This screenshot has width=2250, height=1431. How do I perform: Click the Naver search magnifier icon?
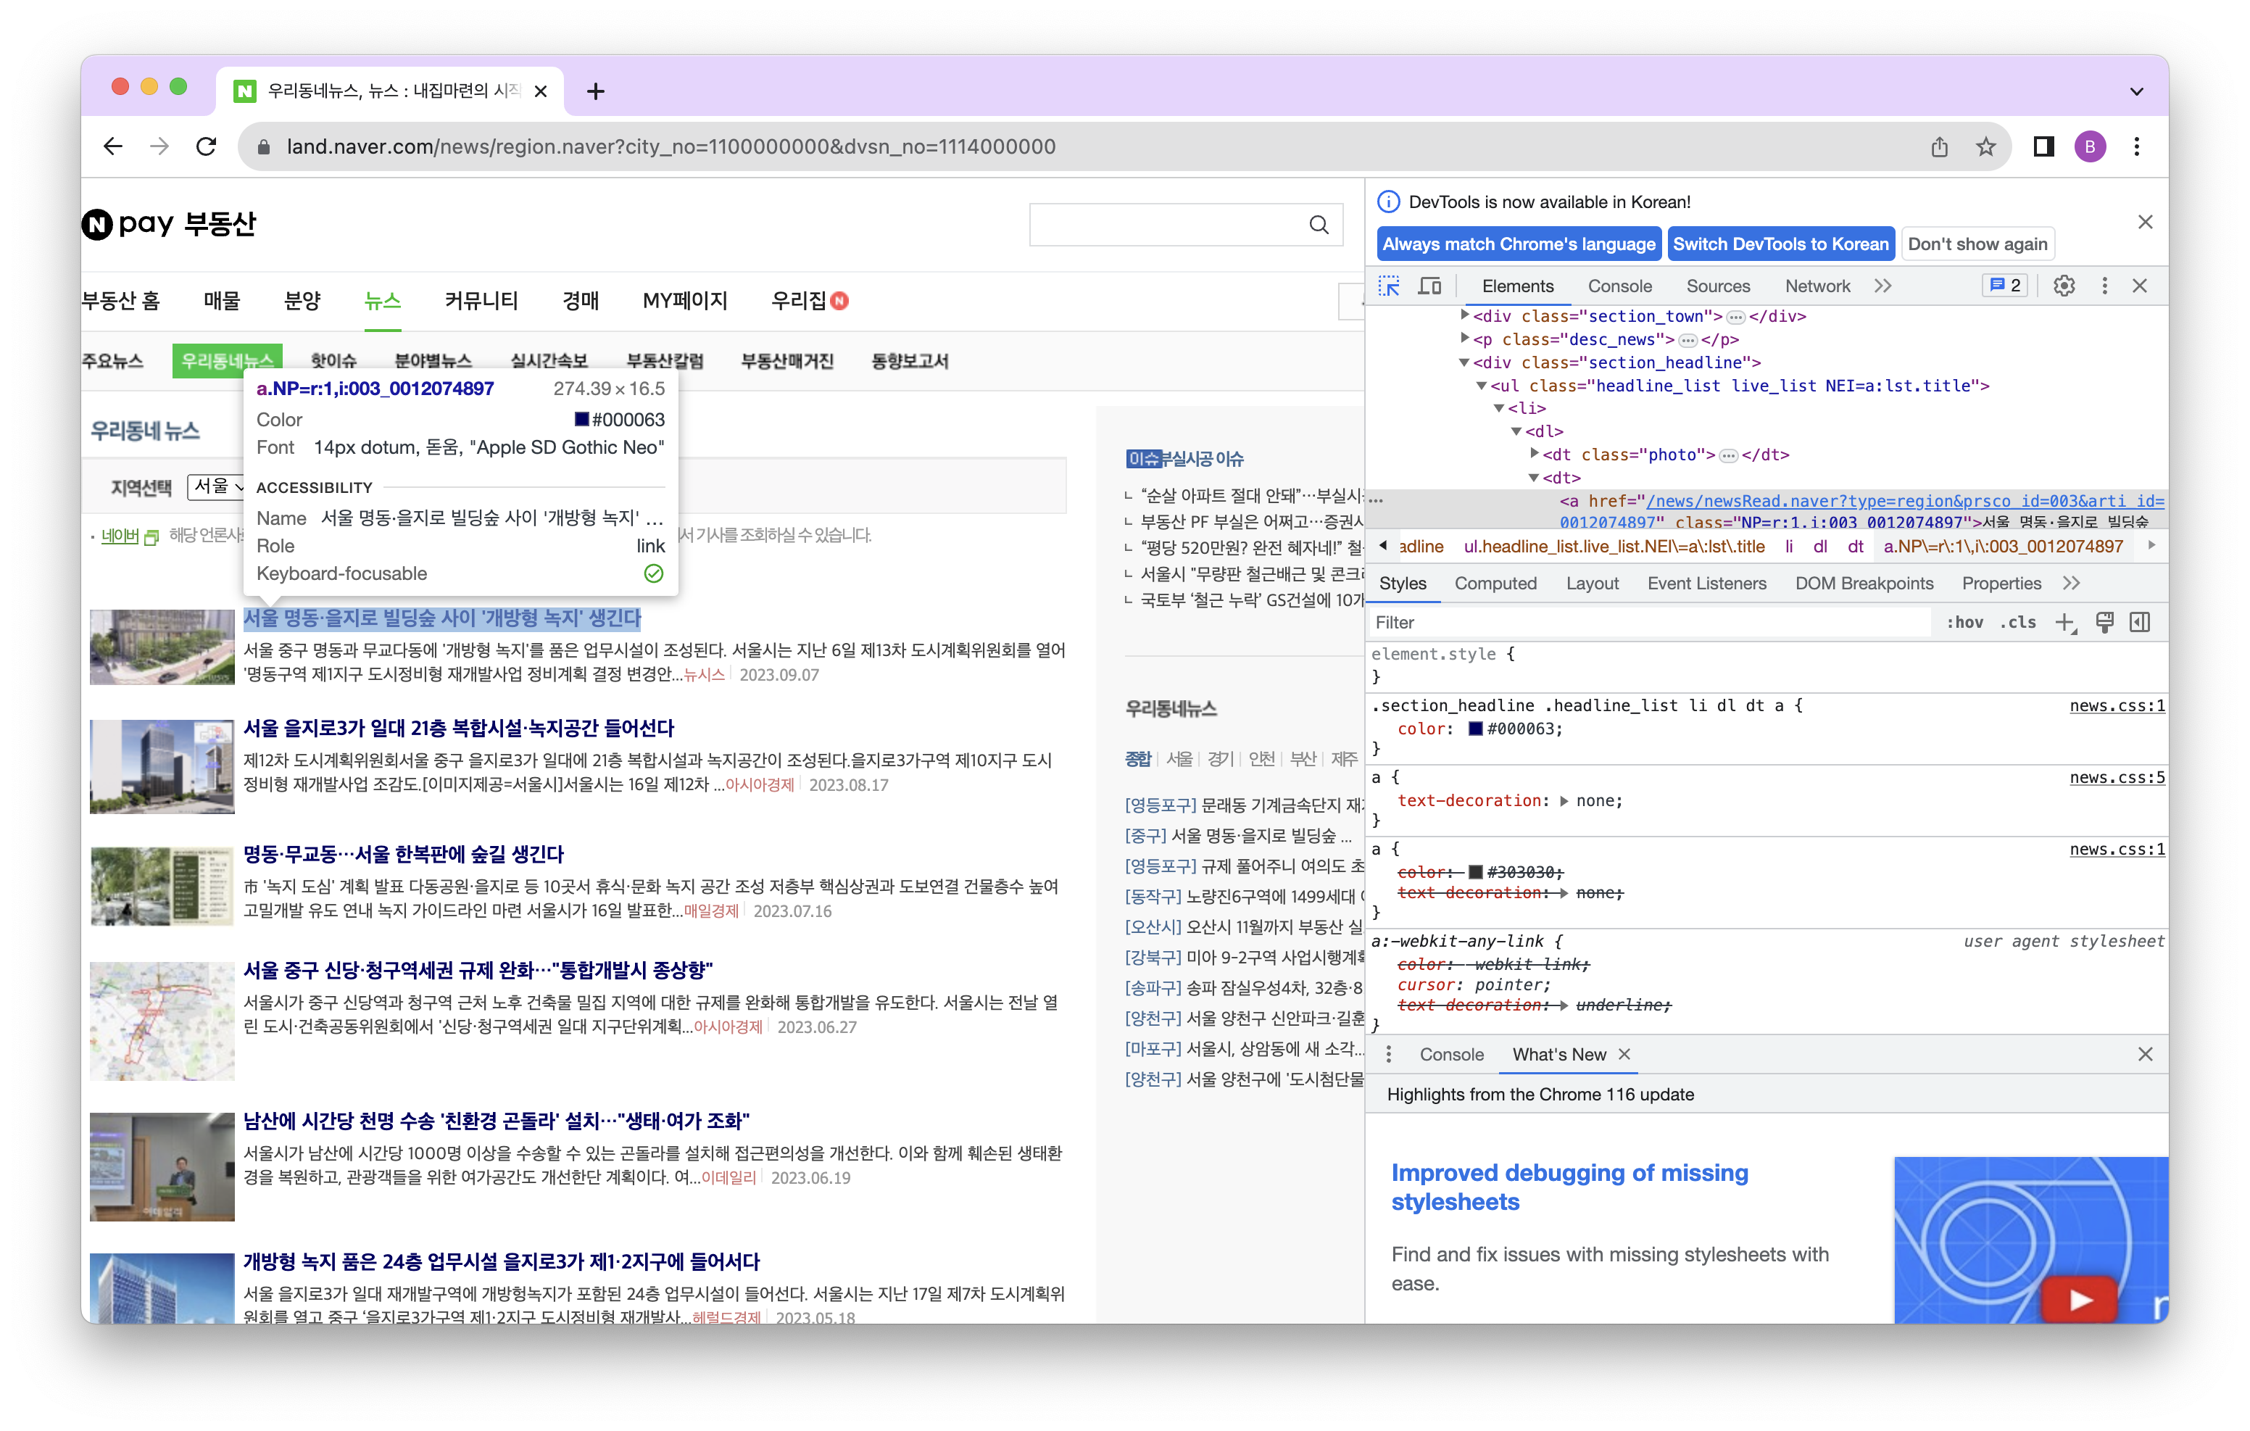1319,224
